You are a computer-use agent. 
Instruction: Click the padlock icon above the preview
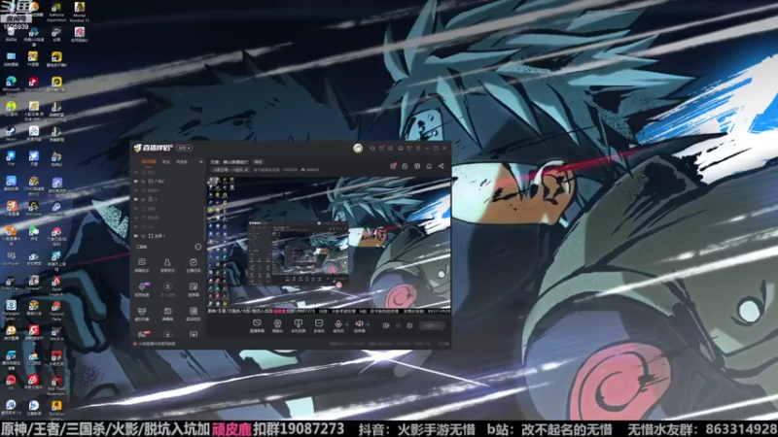(x=405, y=166)
